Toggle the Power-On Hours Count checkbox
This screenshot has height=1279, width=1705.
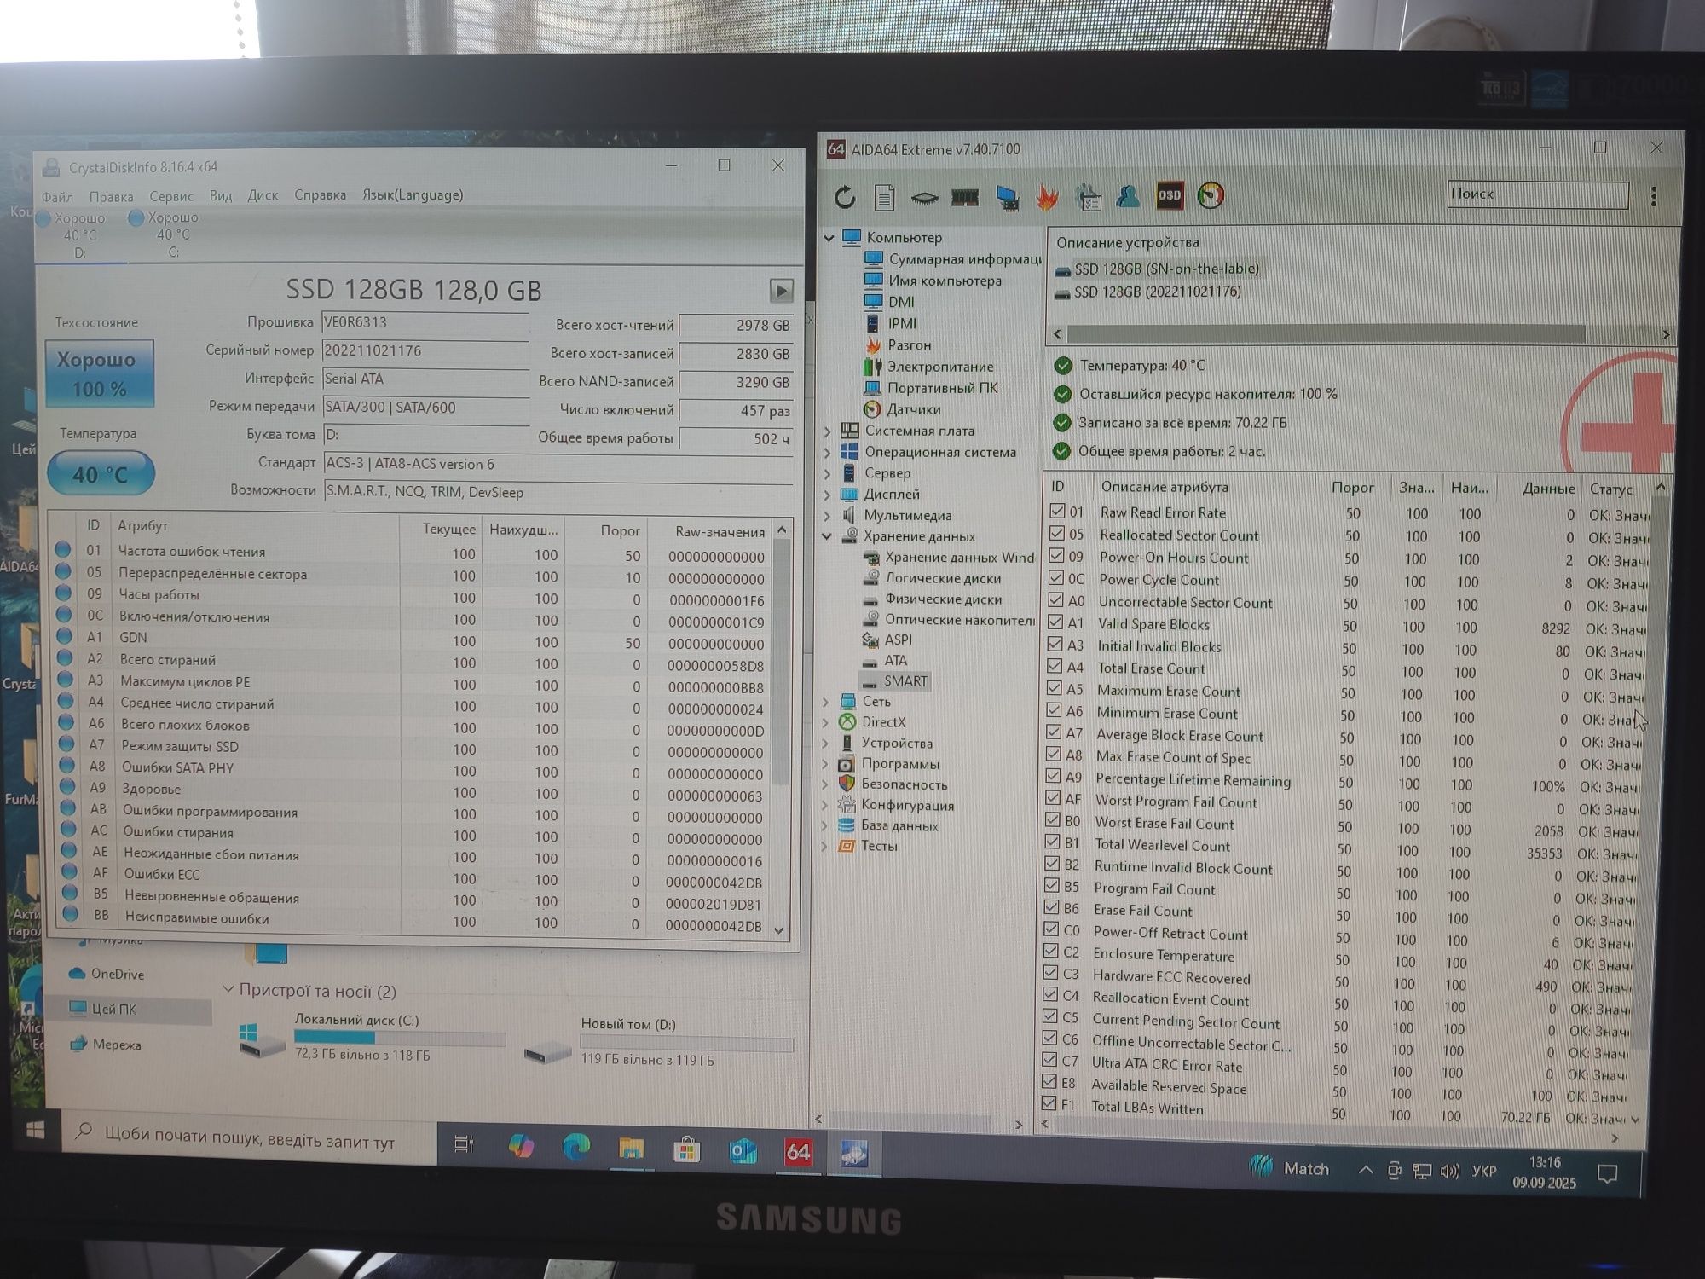coord(1056,555)
